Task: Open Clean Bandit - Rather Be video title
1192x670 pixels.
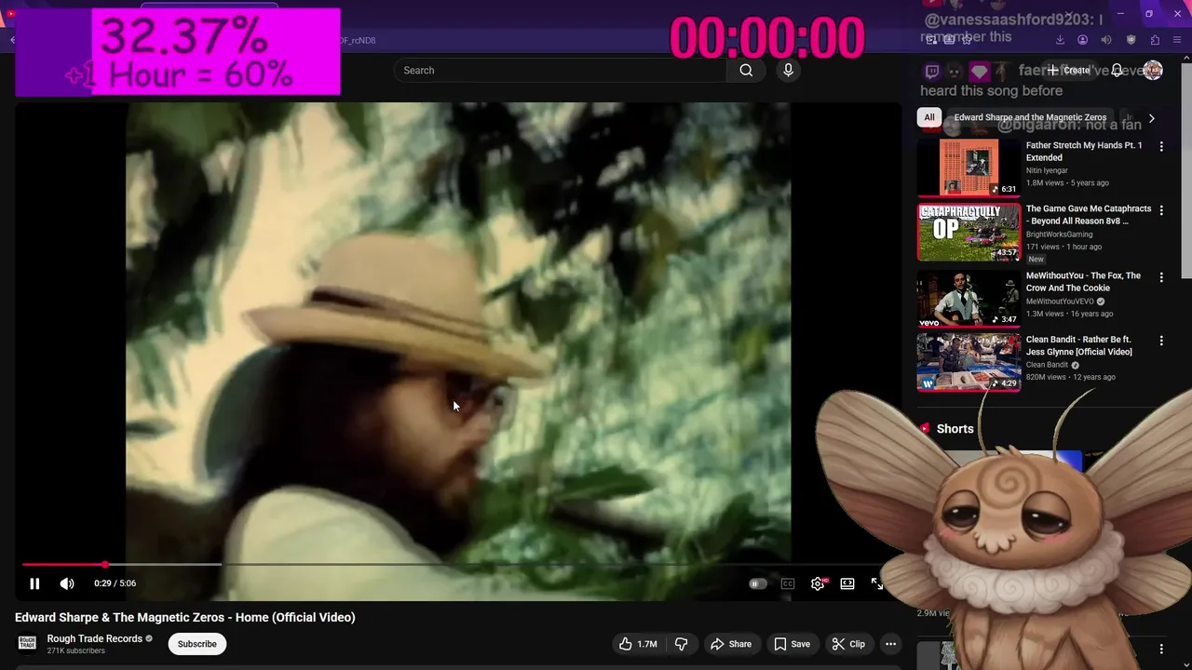Action: click(x=1078, y=345)
